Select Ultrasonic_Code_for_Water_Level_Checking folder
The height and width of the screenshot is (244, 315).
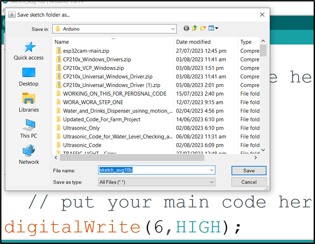118,137
